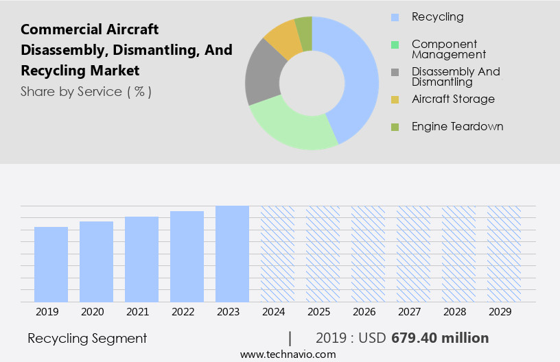Click the Recycling Segment caption
The height and width of the screenshot is (362, 560).
click(x=87, y=339)
